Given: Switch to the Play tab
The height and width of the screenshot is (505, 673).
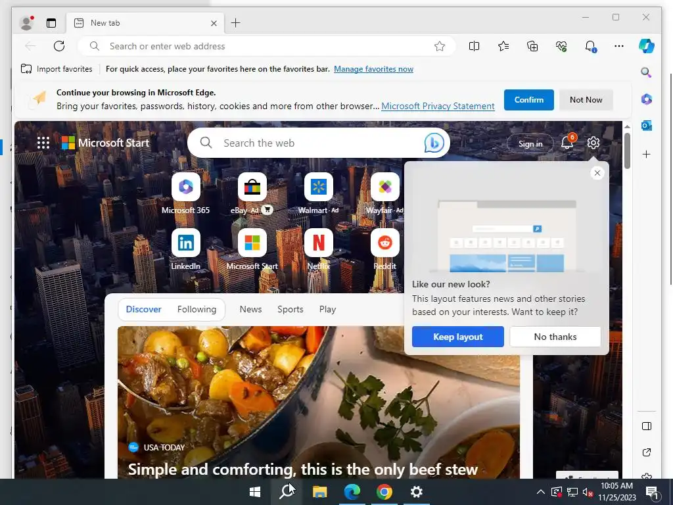Looking at the screenshot, I should click(x=327, y=309).
